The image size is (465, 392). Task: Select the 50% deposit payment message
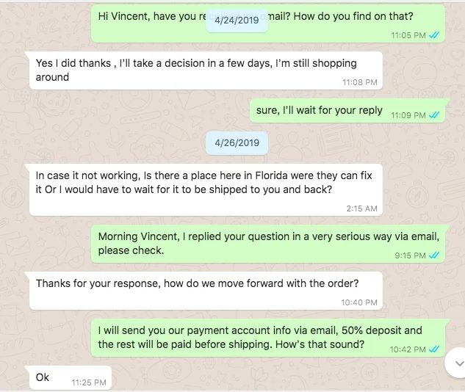tap(268, 338)
